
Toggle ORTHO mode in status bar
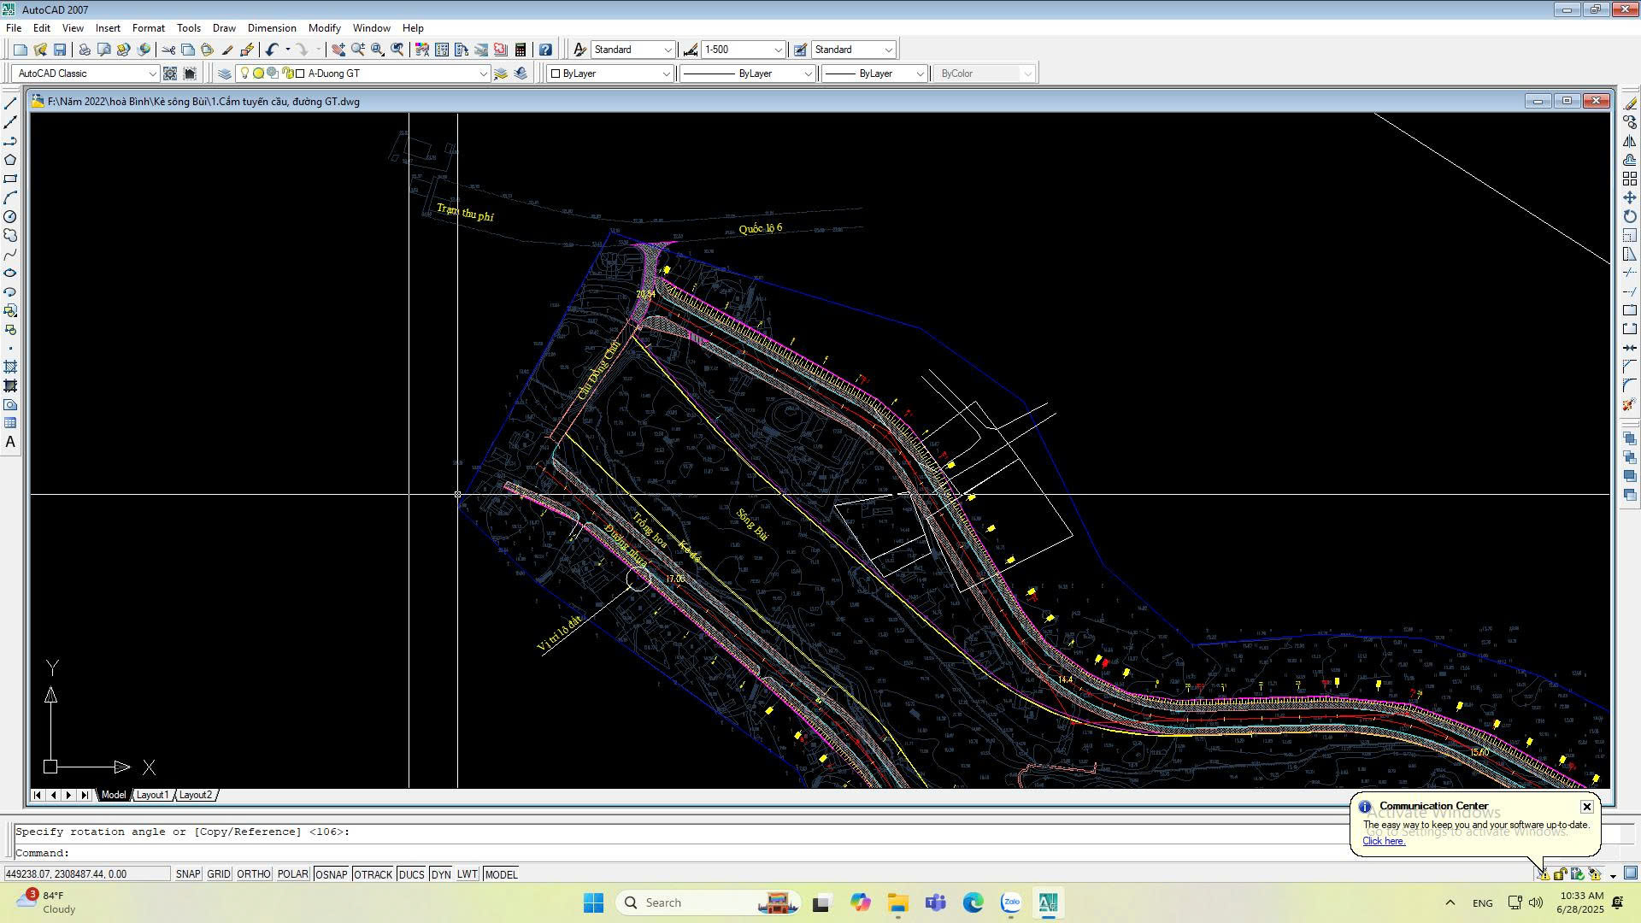click(253, 874)
